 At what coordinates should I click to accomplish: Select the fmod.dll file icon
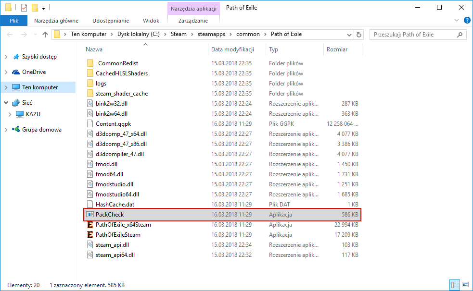[x=90, y=164]
